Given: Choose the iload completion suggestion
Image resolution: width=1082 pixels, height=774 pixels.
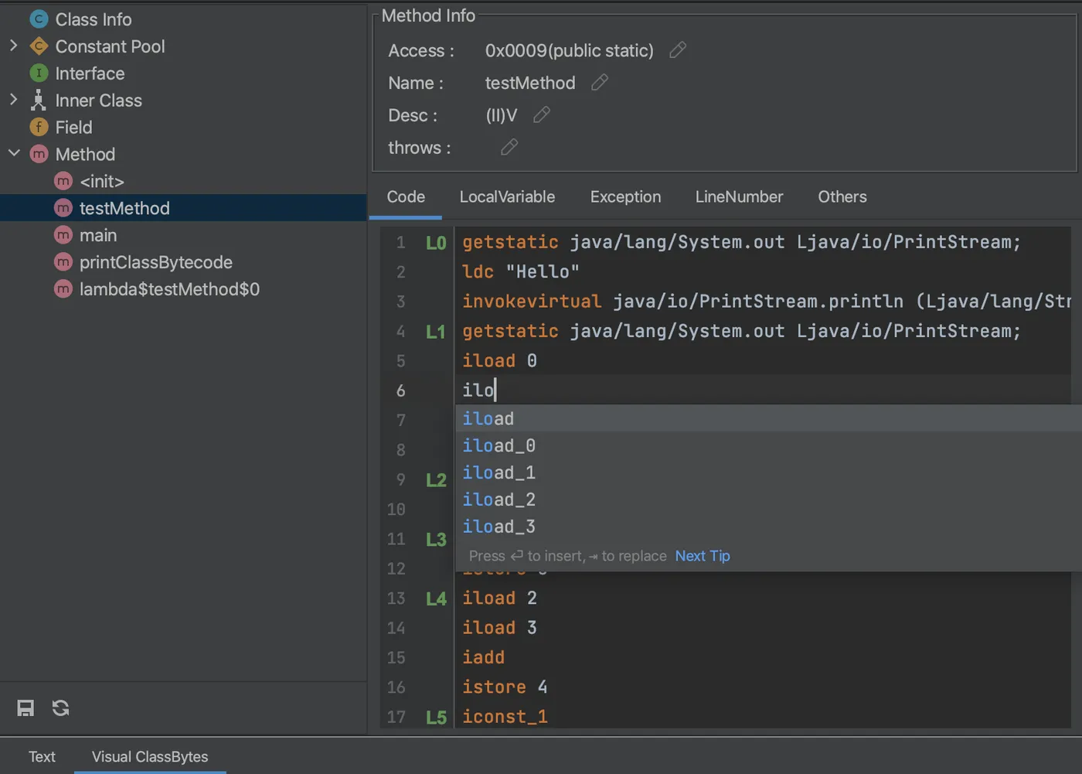Looking at the screenshot, I should 768,418.
